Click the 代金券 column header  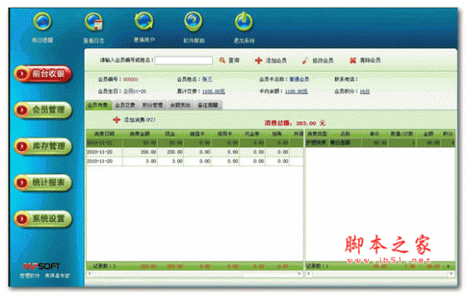252,134
